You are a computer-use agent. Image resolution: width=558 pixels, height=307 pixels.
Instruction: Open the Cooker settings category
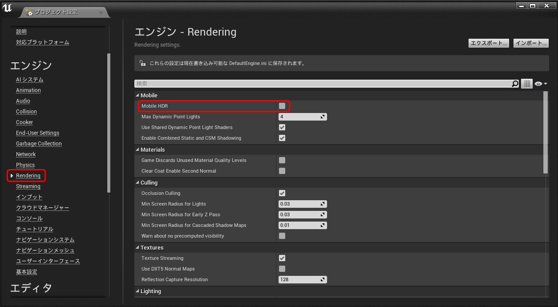[24, 122]
